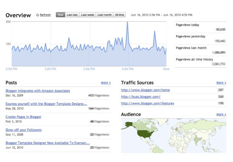Click the 'Sep 11, 2008' post date
The height and width of the screenshot is (162, 233).
click(14, 135)
